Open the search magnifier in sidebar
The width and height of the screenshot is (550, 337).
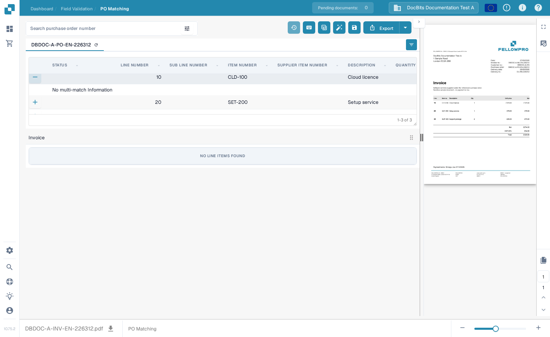click(x=10, y=267)
